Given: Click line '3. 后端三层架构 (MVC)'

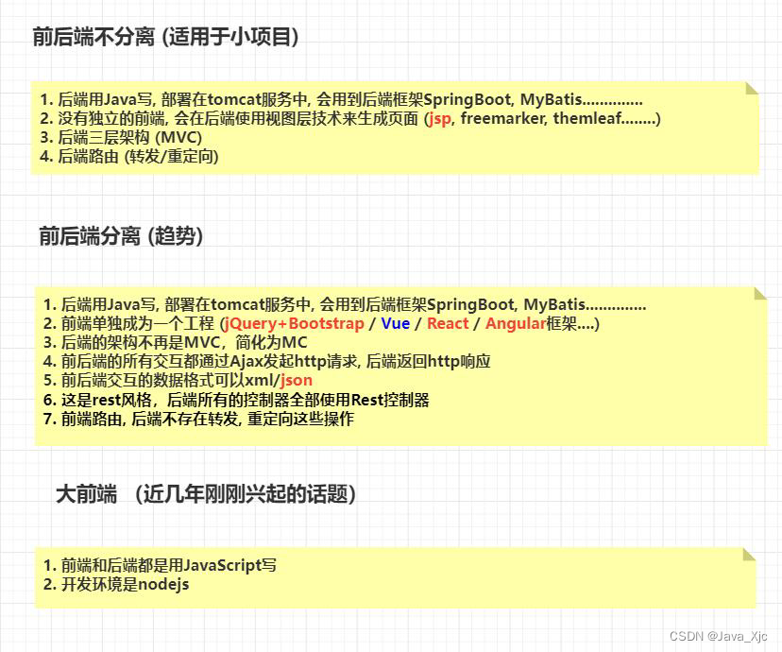Looking at the screenshot, I should tap(121, 137).
